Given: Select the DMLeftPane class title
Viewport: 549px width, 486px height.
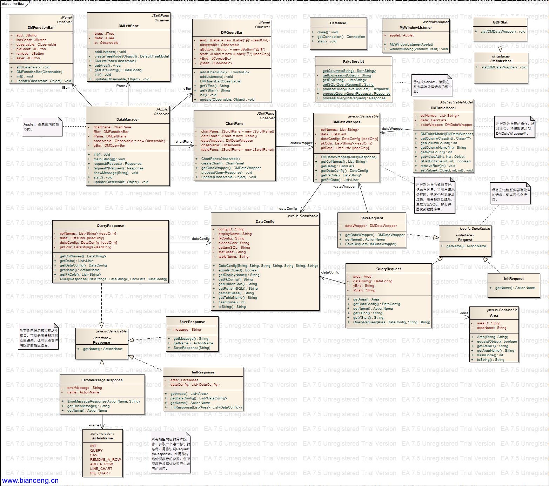Looking at the screenshot, I should click(x=128, y=26).
